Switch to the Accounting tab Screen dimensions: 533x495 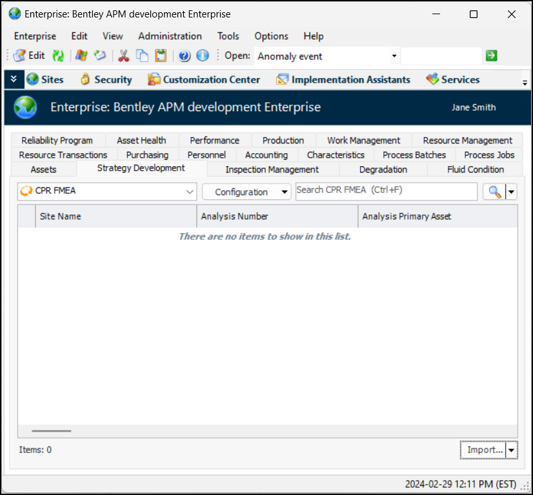coord(266,155)
